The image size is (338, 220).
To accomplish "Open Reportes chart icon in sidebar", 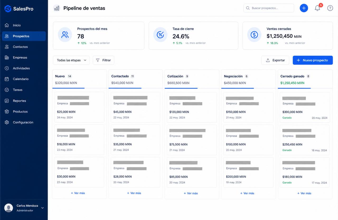I will [7, 101].
